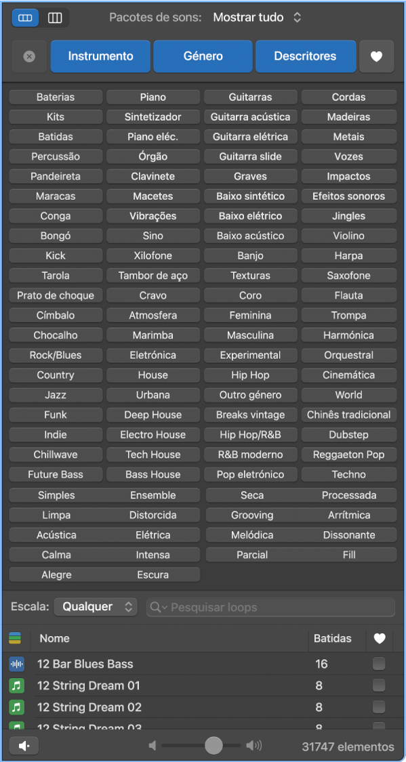Select the Guitarra acústica keyword

pos(250,117)
